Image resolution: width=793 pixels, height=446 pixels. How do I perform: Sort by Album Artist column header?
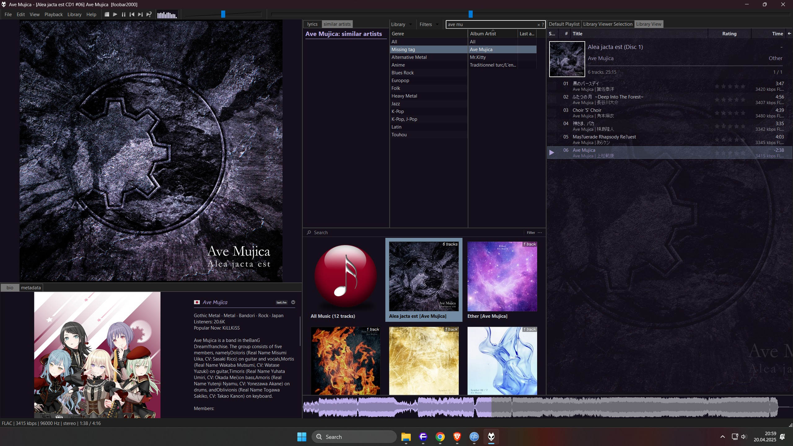493,33
